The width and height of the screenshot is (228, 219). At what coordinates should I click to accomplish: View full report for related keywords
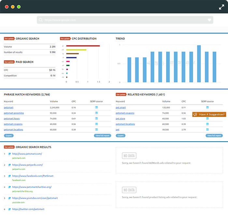coord(214,136)
